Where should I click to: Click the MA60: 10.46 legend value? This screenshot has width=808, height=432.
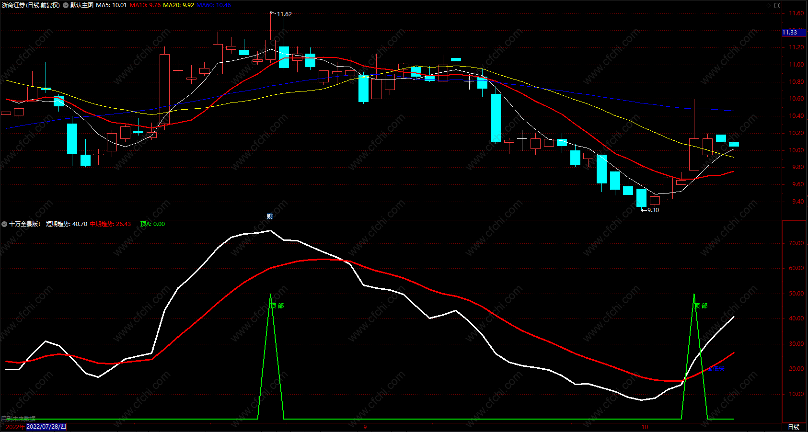[214, 5]
